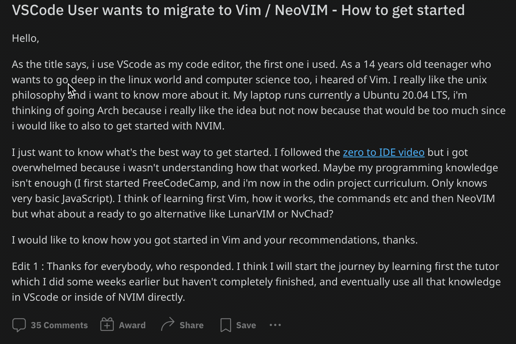Screen dimensions: 516x344
Task: Click the curved Share arrow icon
Action: coord(168,325)
